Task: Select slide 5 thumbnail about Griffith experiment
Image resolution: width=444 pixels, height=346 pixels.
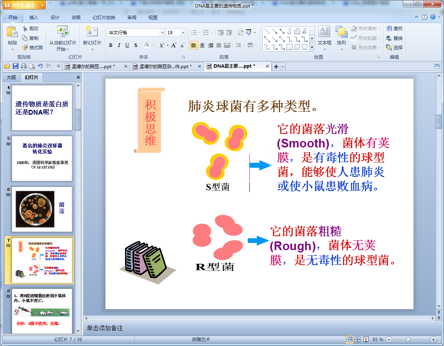Action: 42,158
